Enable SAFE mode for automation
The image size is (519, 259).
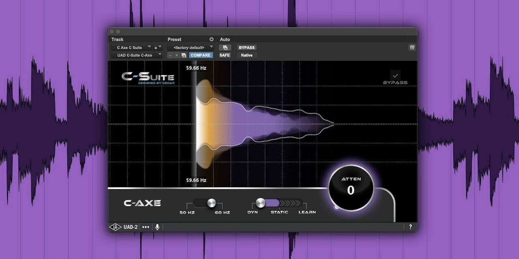225,55
